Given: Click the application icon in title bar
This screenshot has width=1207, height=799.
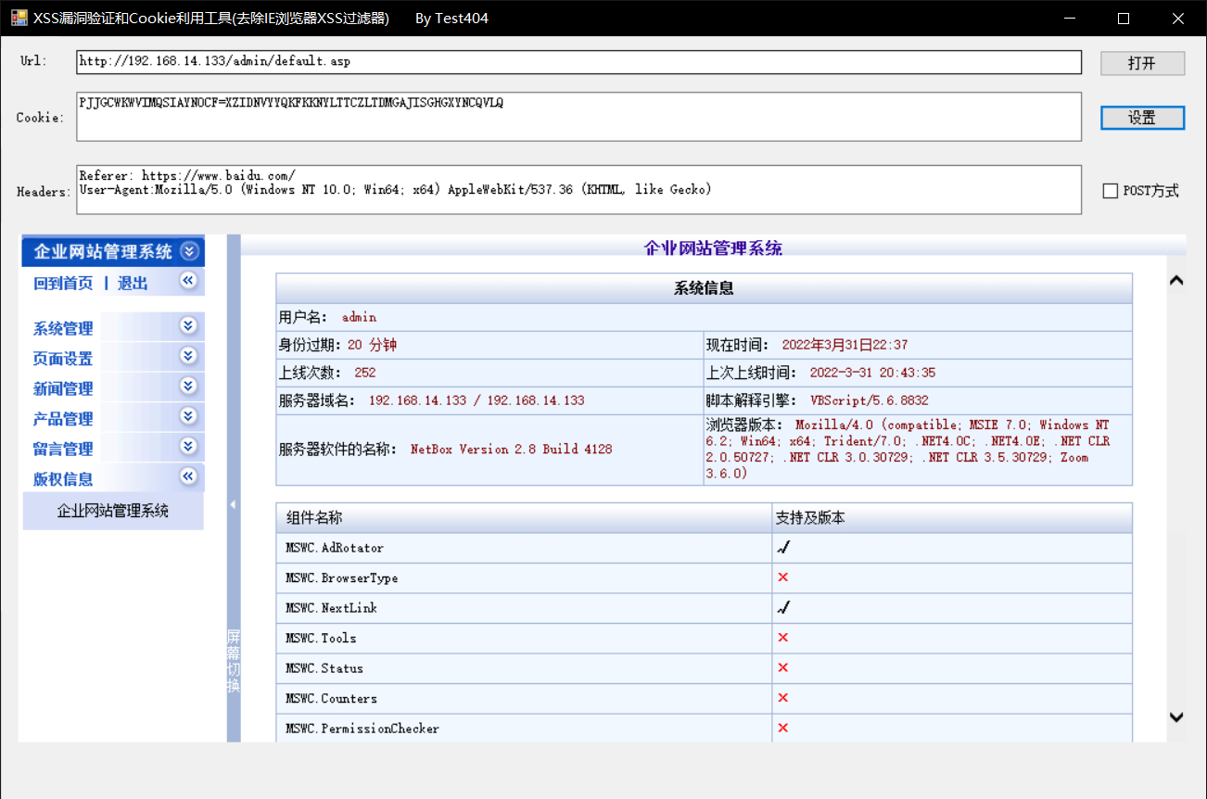Looking at the screenshot, I should [19, 18].
